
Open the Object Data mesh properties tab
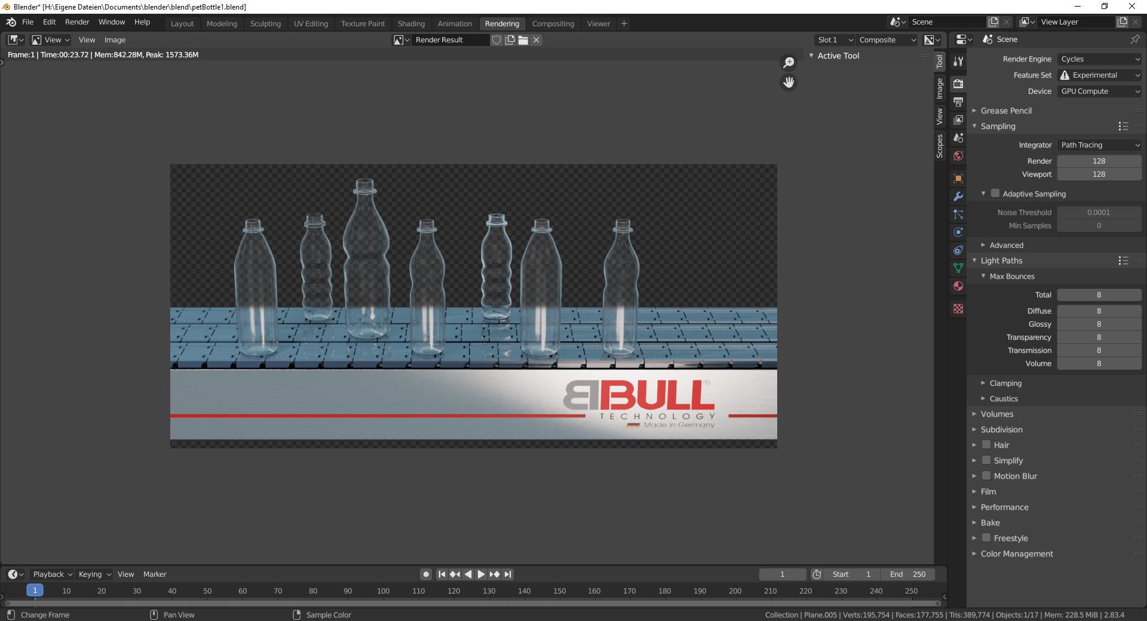point(958,268)
